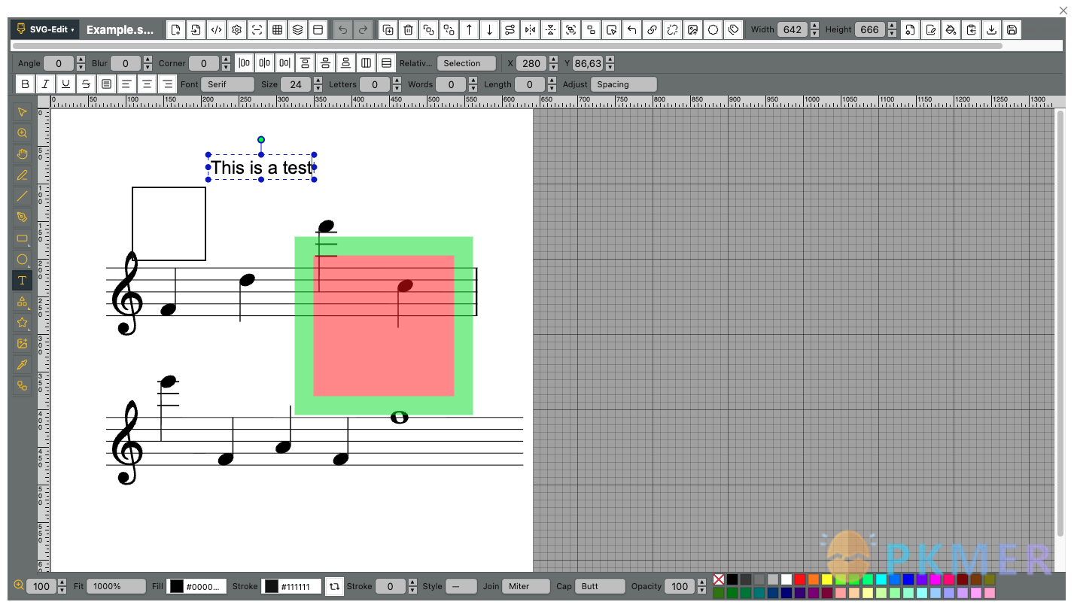Viewport: 1074px width, 611px height.
Task: Open the Fit 1000% zoom dropdown
Action: (116, 586)
